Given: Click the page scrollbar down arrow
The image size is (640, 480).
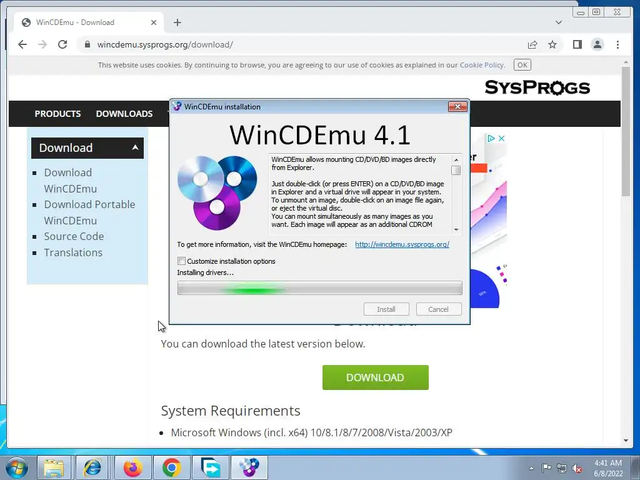Looking at the screenshot, I should click(626, 441).
